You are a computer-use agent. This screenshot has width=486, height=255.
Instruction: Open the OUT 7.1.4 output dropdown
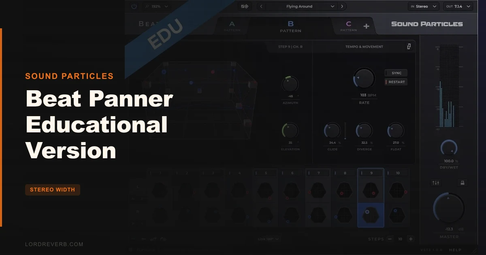pyautogui.click(x=458, y=6)
